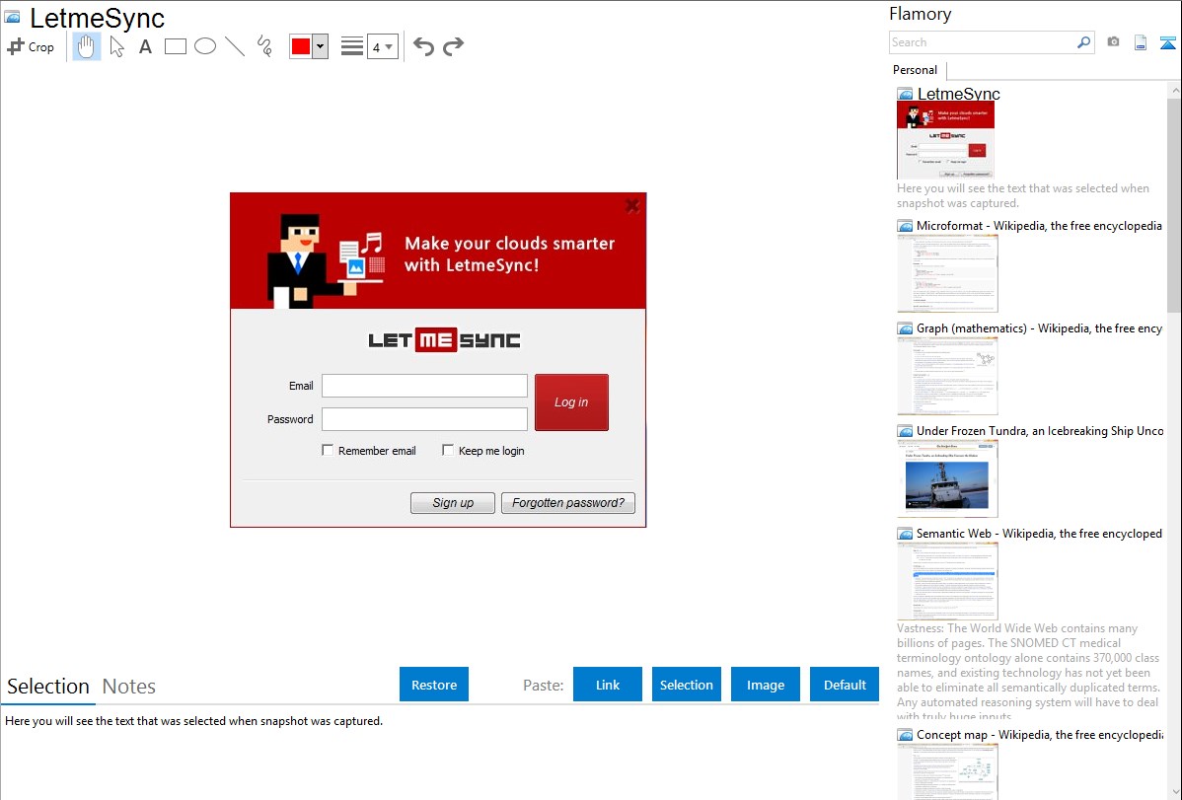Click the search magnifier icon

(x=1084, y=42)
